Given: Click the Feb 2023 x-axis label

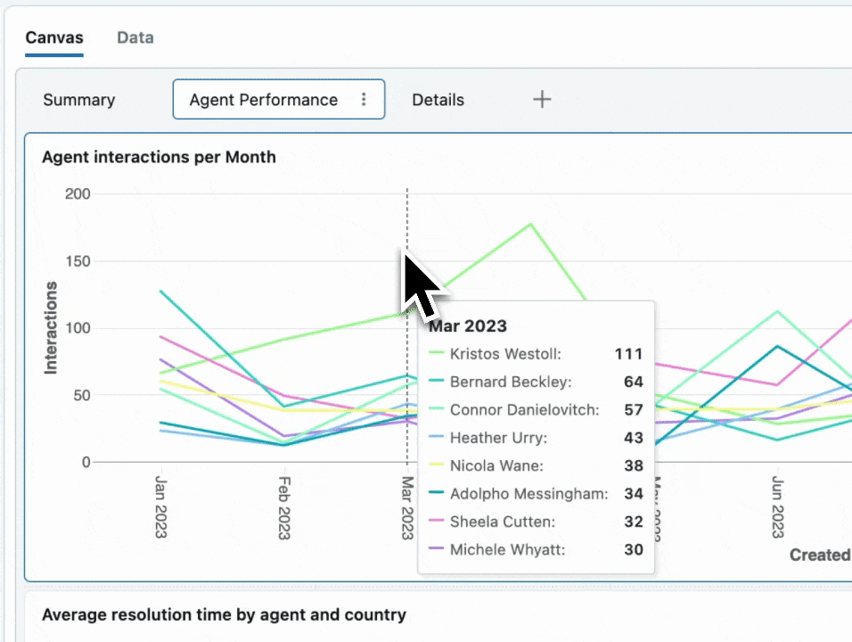Looking at the screenshot, I should click(283, 507).
